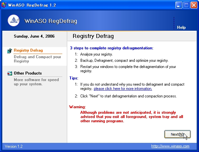Image resolution: width=199 pixels, height=152 pixels.
Task: Click the 'Registry Defrag' page heading
Action: pyautogui.click(x=93, y=36)
